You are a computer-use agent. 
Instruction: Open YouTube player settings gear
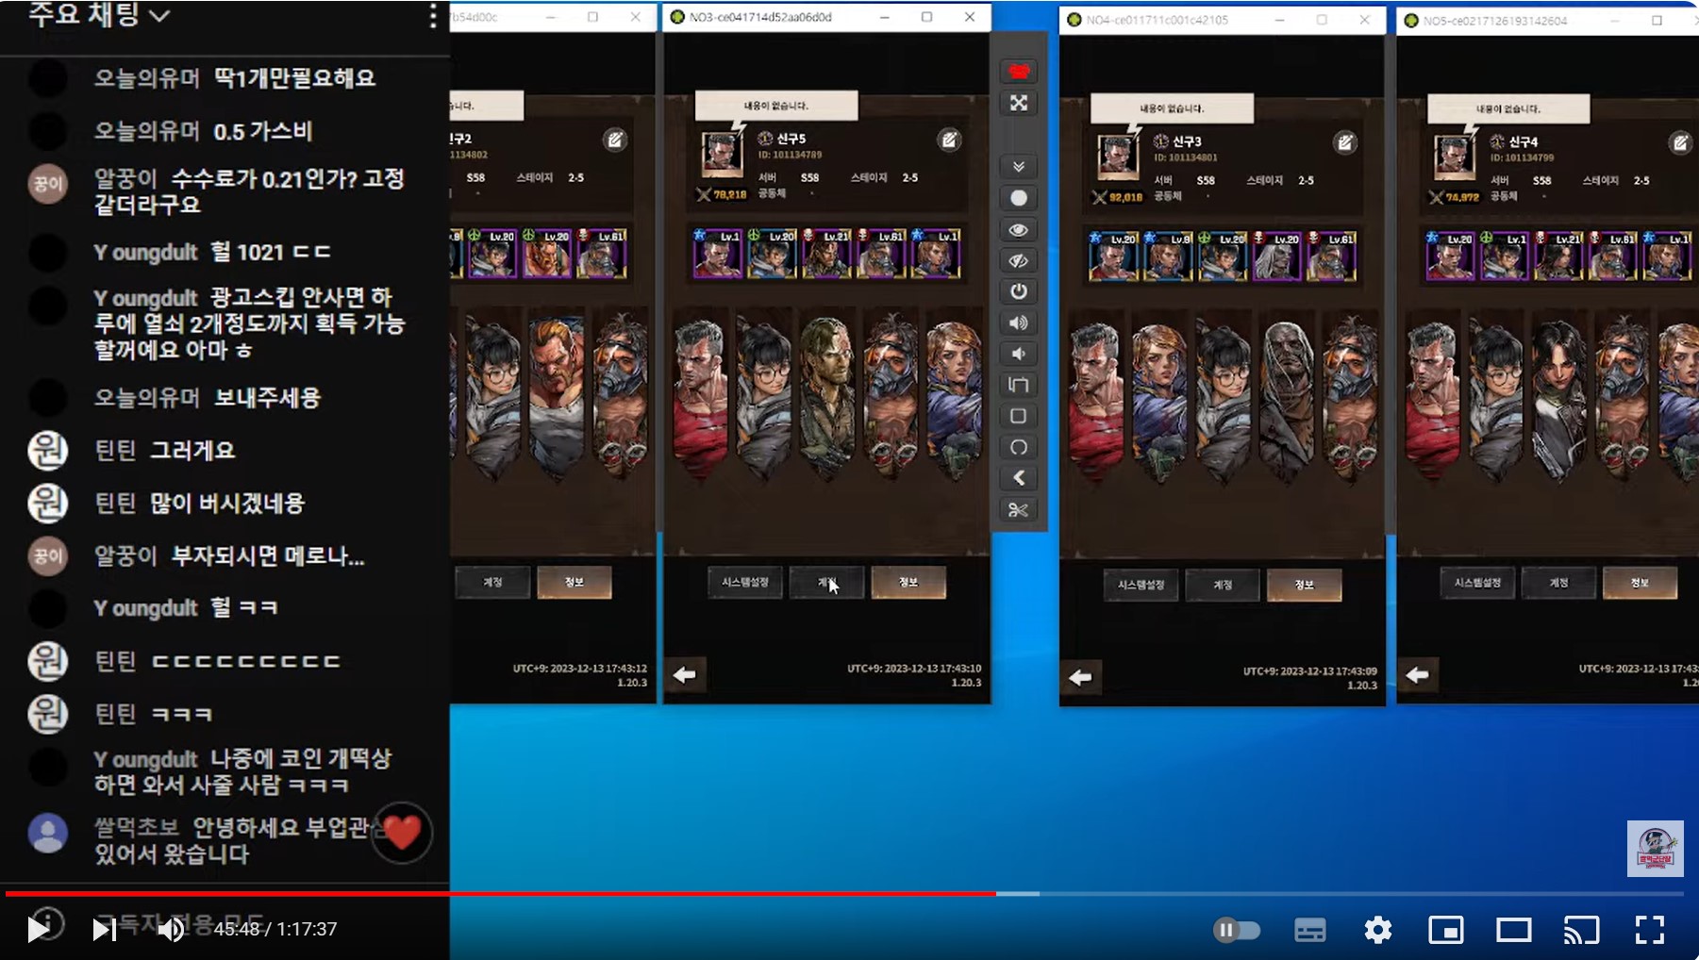coord(1377,931)
